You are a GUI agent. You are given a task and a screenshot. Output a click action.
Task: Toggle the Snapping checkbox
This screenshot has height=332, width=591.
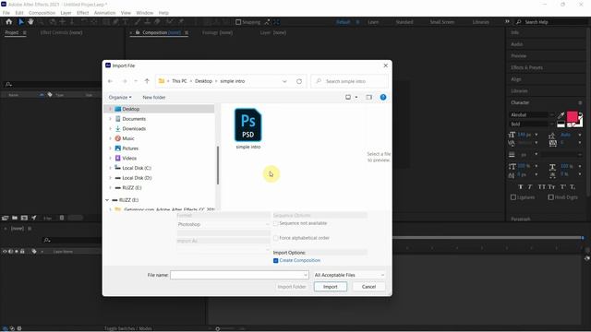pyautogui.click(x=238, y=22)
